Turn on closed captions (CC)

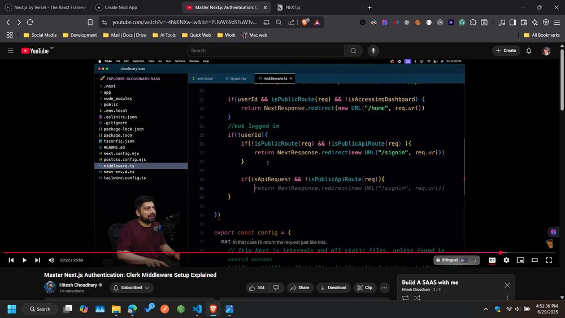click(492, 260)
